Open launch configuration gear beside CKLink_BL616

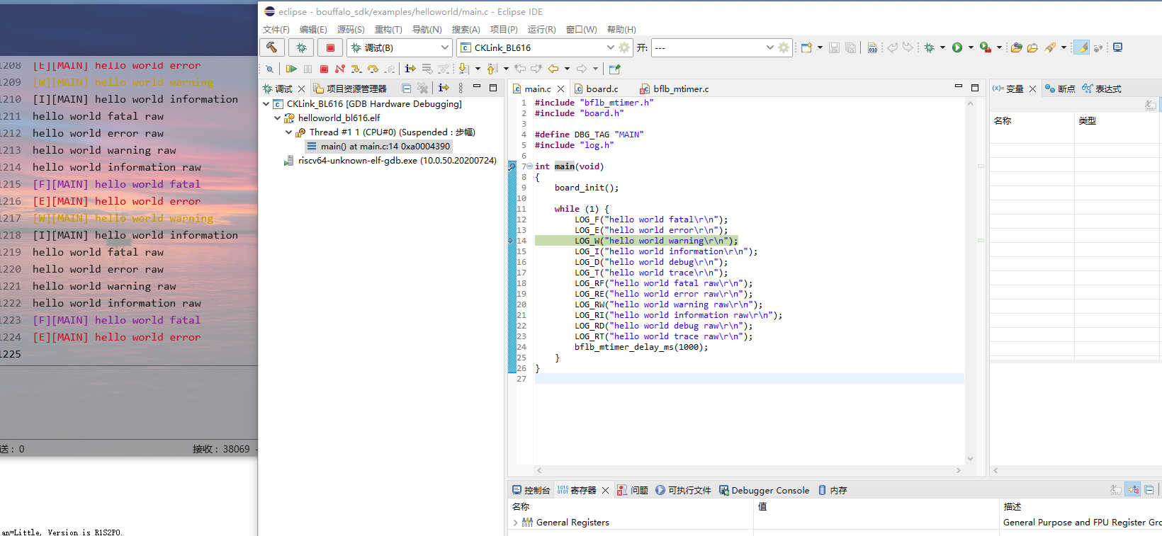pos(624,47)
